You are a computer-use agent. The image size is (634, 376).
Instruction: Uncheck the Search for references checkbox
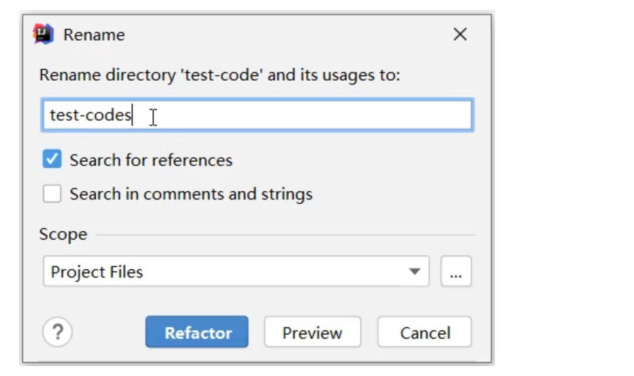[x=52, y=160]
